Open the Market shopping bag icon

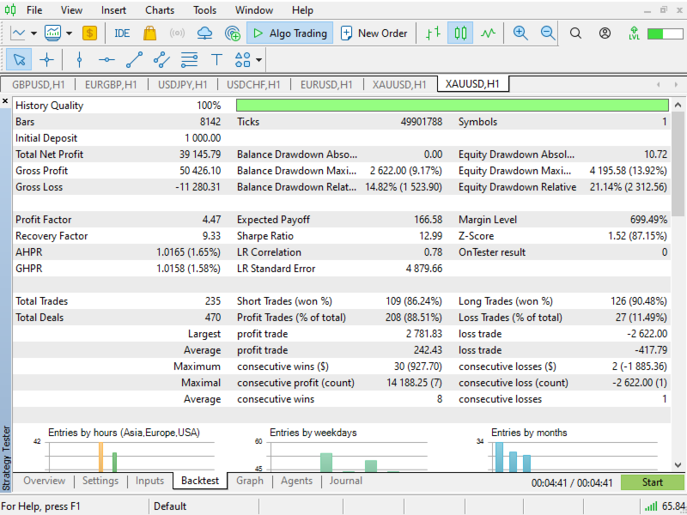[x=149, y=33]
